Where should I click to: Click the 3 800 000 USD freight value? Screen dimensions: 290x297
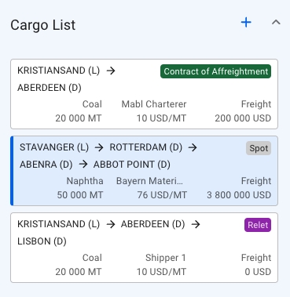[x=239, y=195]
